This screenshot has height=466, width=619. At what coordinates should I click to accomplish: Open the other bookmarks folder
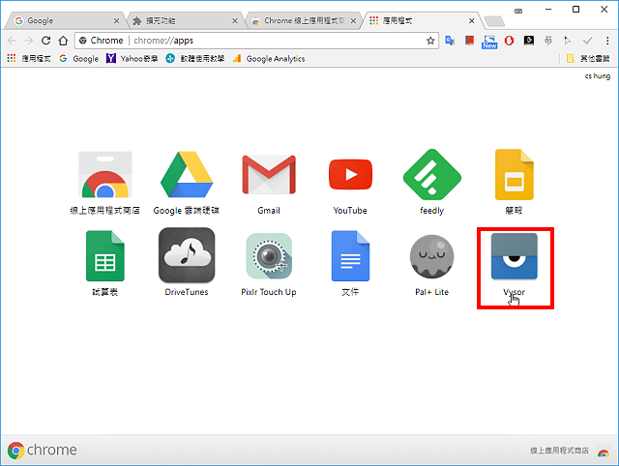tap(588, 58)
